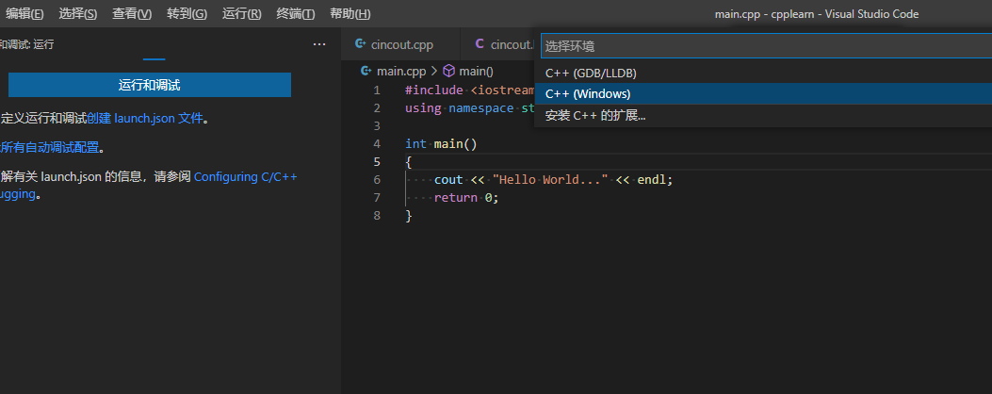Click the using namespace line
This screenshot has height=394, width=992.
click(x=470, y=107)
